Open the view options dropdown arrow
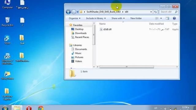This screenshot has width=196, height=110. [161, 18]
